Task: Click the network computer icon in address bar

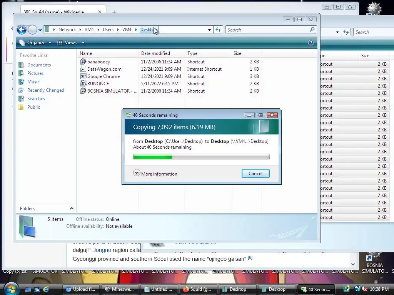Action: (x=47, y=30)
